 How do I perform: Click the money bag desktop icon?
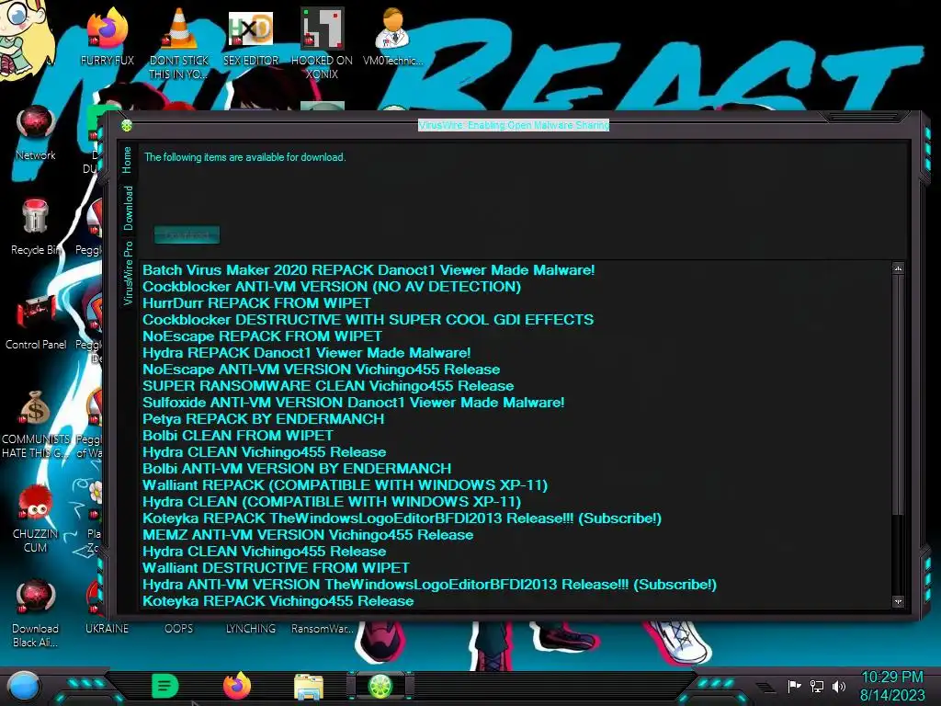point(35,407)
